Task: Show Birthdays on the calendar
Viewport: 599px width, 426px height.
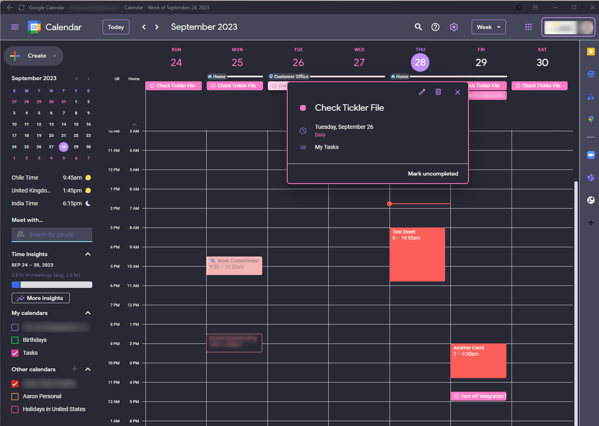Action: [x=15, y=340]
